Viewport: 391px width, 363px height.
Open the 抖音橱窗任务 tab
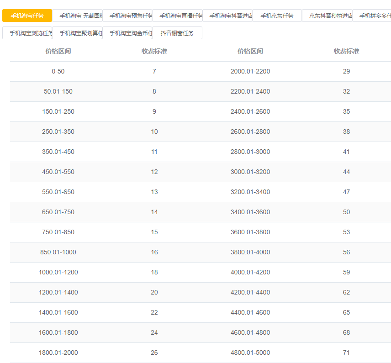(177, 33)
